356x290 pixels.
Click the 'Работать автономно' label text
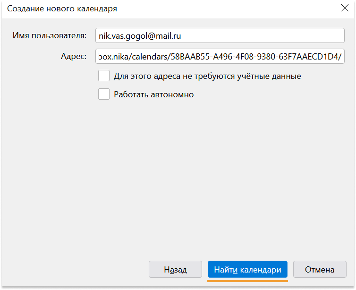(x=154, y=94)
